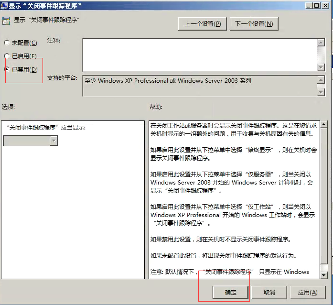This screenshot has height=305, width=333.
Task: Click the 下一个设置(N) button
Action: tap(254, 24)
